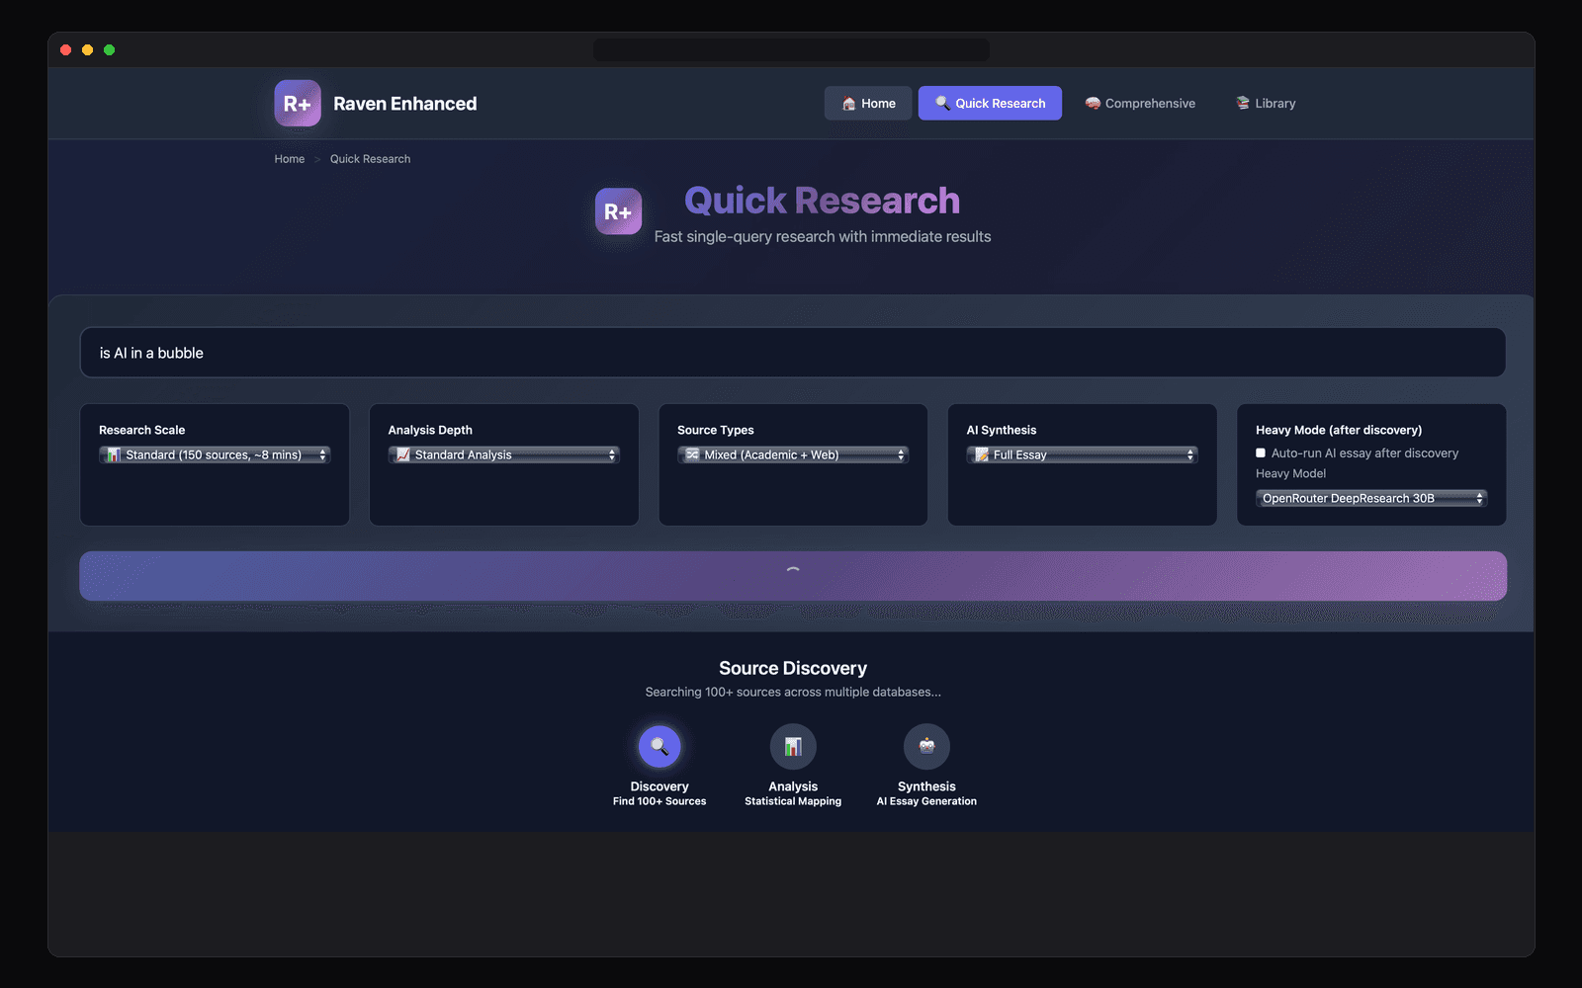
Task: Click the purple gradient progress bar
Action: [x=791, y=575]
